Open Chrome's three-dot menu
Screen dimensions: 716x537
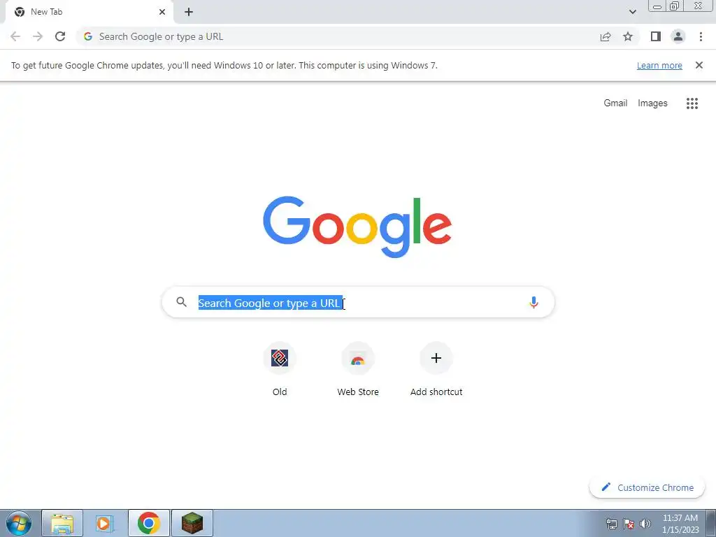click(701, 36)
